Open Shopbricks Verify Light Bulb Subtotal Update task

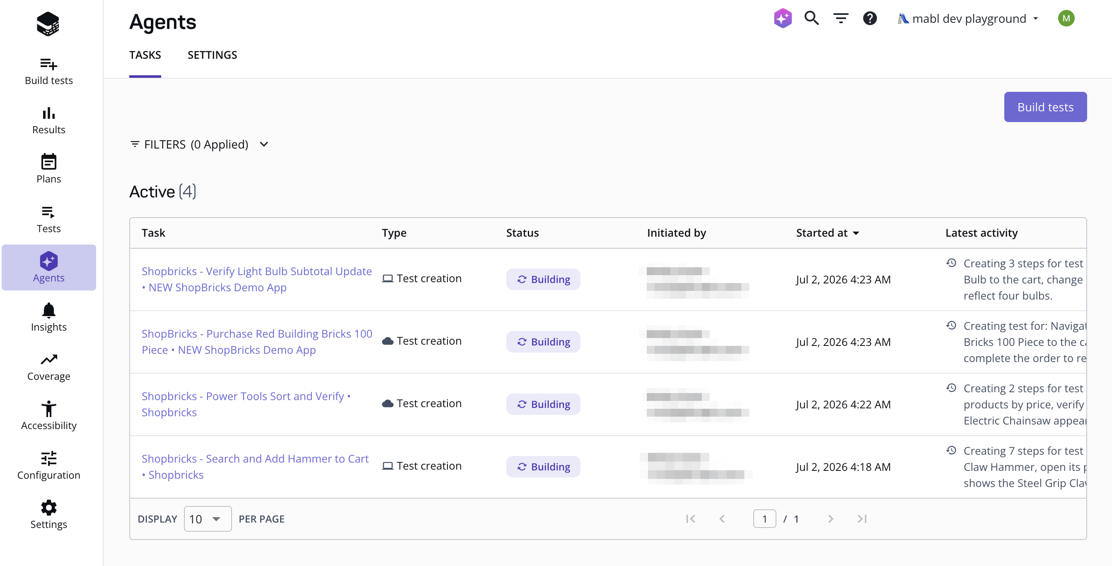coord(257,279)
